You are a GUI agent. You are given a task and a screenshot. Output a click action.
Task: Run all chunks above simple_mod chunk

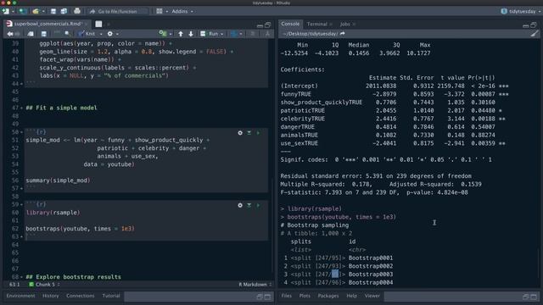(x=249, y=133)
